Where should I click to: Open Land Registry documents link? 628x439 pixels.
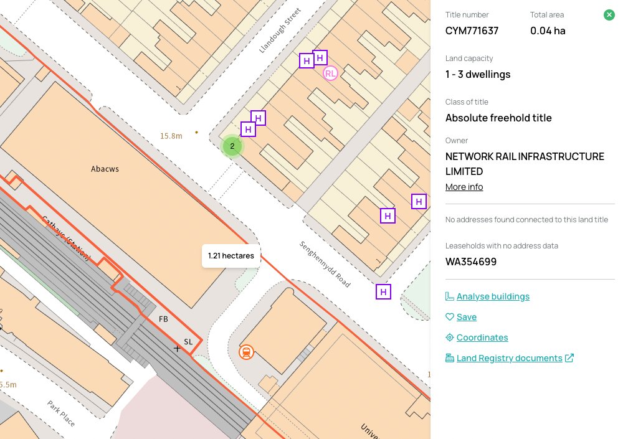tap(509, 358)
